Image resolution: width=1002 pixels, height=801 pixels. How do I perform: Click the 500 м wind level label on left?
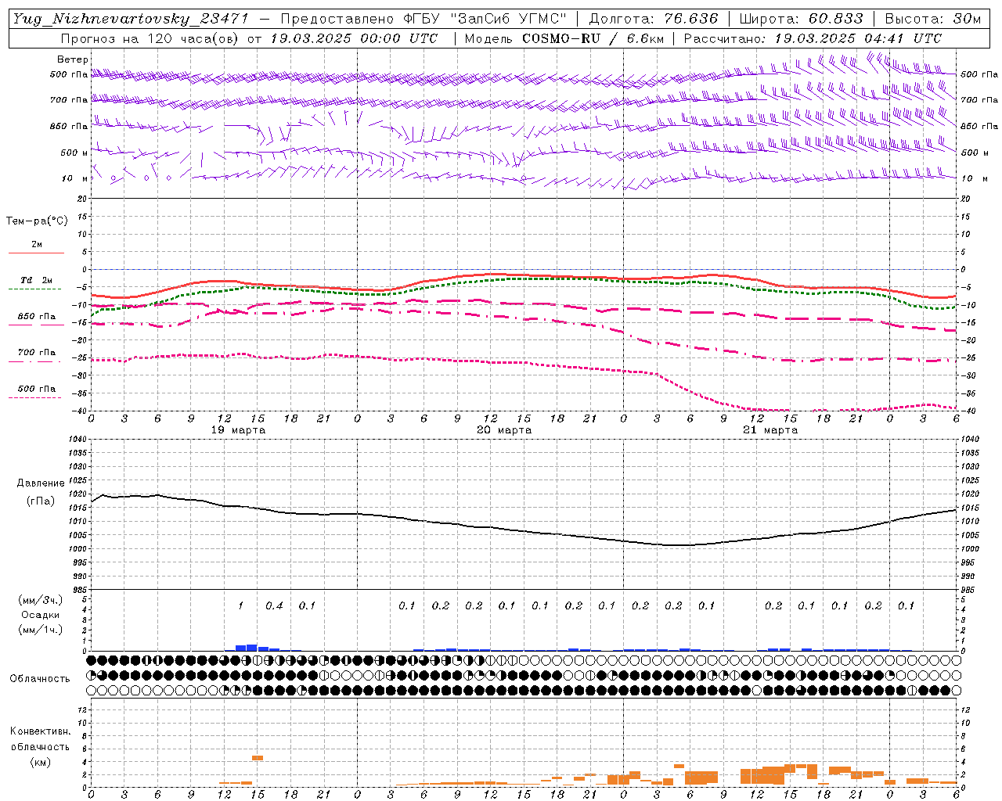click(x=74, y=153)
